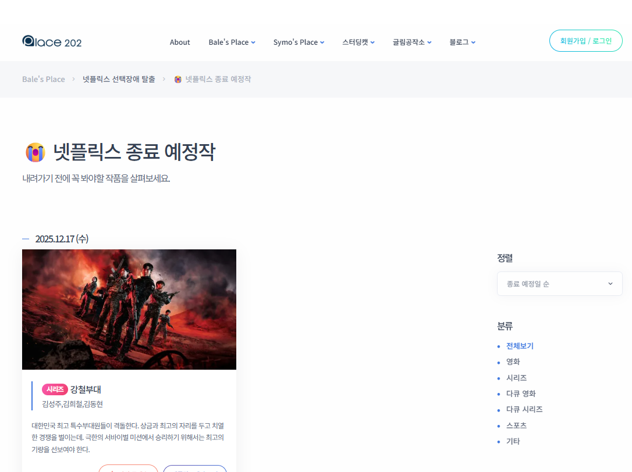Screen dimensions: 632x472
Task: Select the About menu item
Action: click(180, 42)
